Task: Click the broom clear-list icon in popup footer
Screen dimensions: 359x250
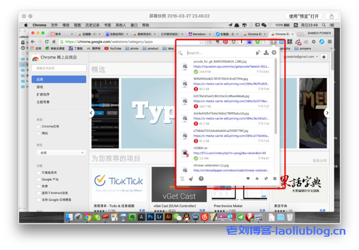Action: (x=191, y=179)
